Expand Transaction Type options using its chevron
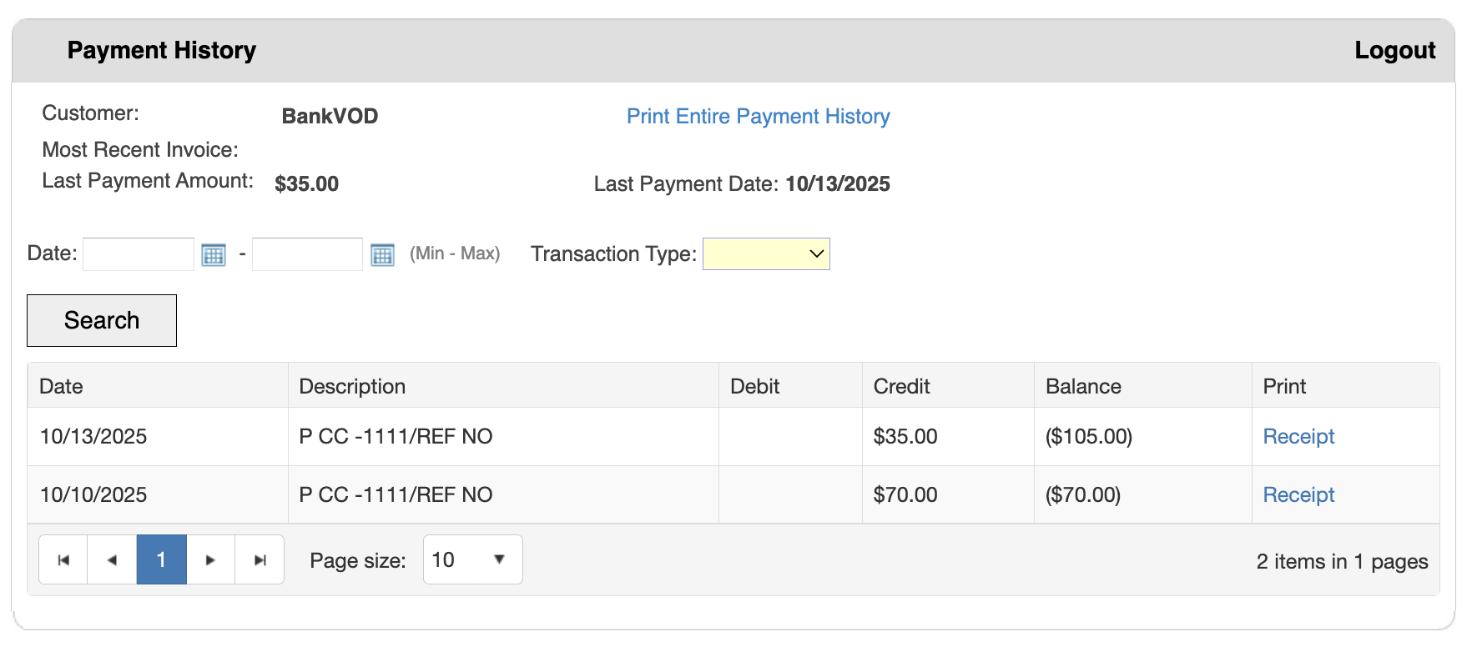 tap(814, 253)
